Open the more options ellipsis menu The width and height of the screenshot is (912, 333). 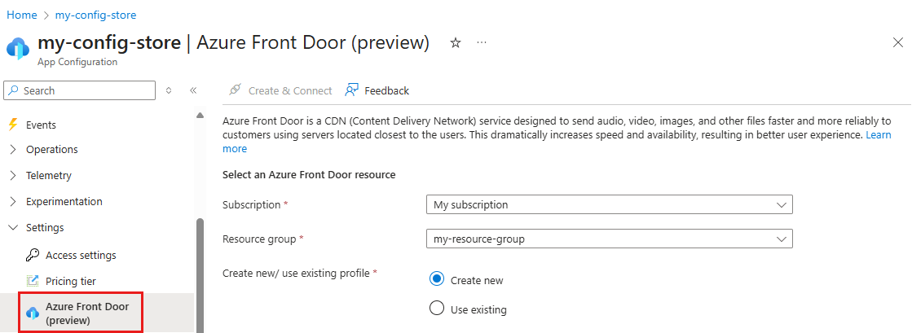point(482,43)
